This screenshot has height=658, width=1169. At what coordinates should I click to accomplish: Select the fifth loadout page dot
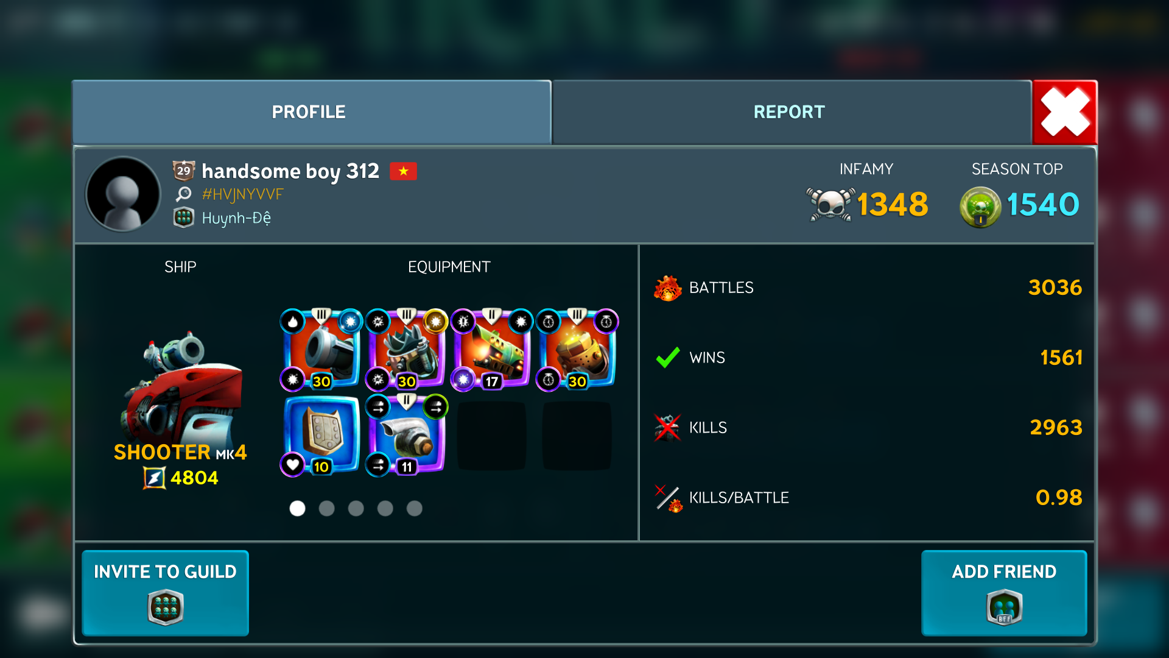(414, 508)
